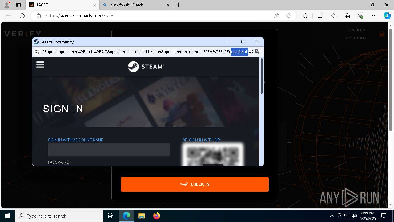
Task: Click Steam Community popup site-info icon
Action: point(37,52)
